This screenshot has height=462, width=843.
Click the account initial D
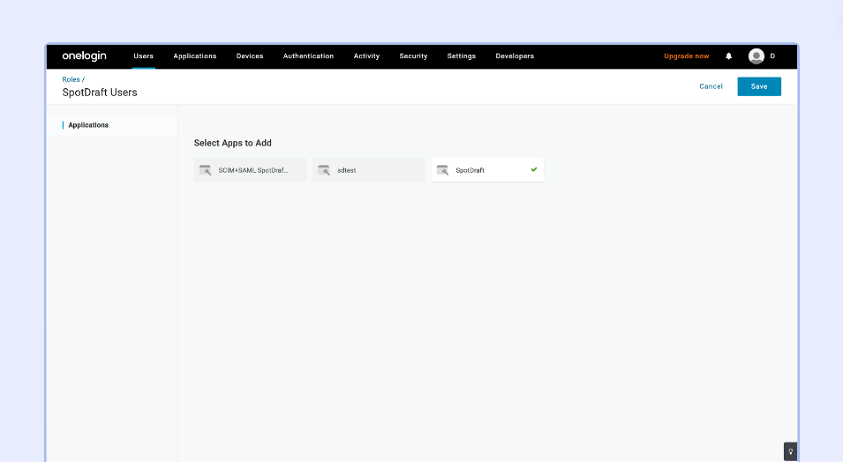772,56
